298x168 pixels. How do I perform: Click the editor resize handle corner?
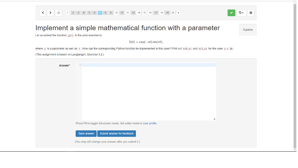point(214,119)
